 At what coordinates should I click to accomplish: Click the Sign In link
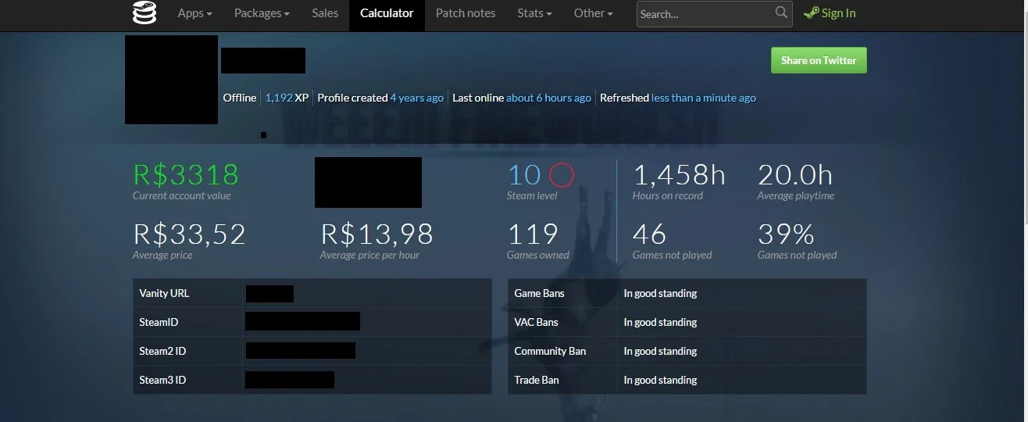click(x=839, y=13)
